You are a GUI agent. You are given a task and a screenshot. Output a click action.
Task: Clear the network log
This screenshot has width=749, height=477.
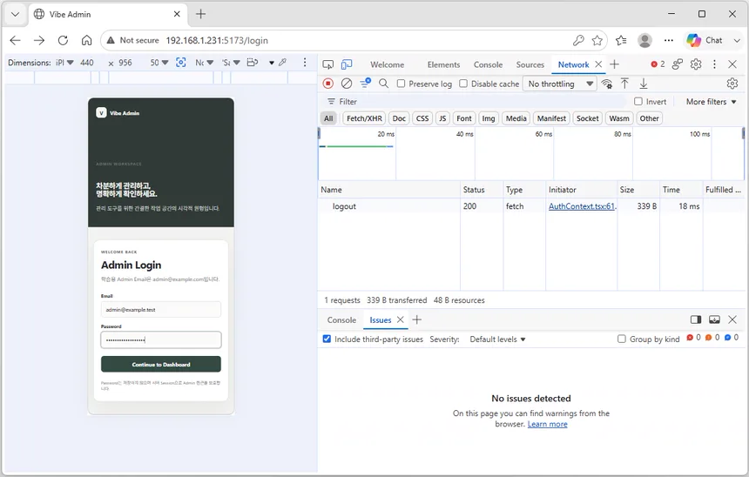click(347, 84)
